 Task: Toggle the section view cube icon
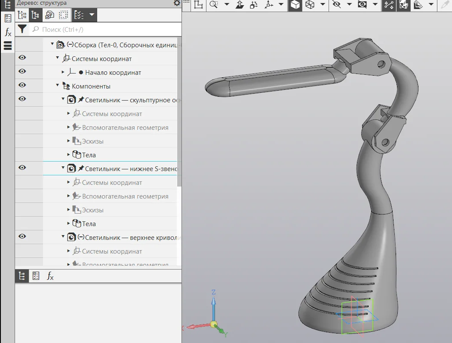403,5
